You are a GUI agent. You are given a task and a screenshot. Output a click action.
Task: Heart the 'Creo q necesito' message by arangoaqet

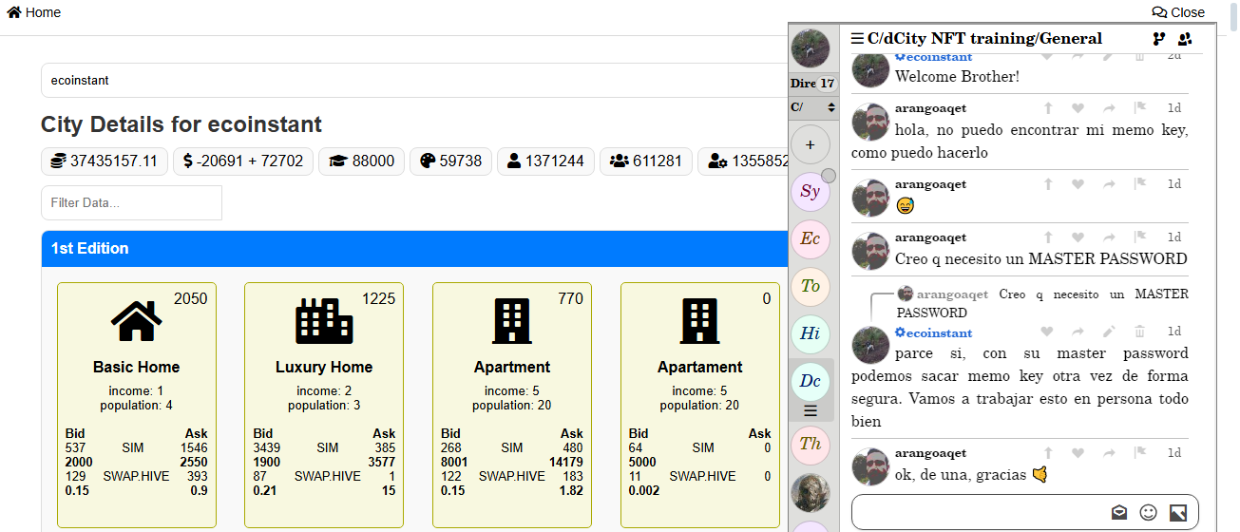(x=1078, y=237)
